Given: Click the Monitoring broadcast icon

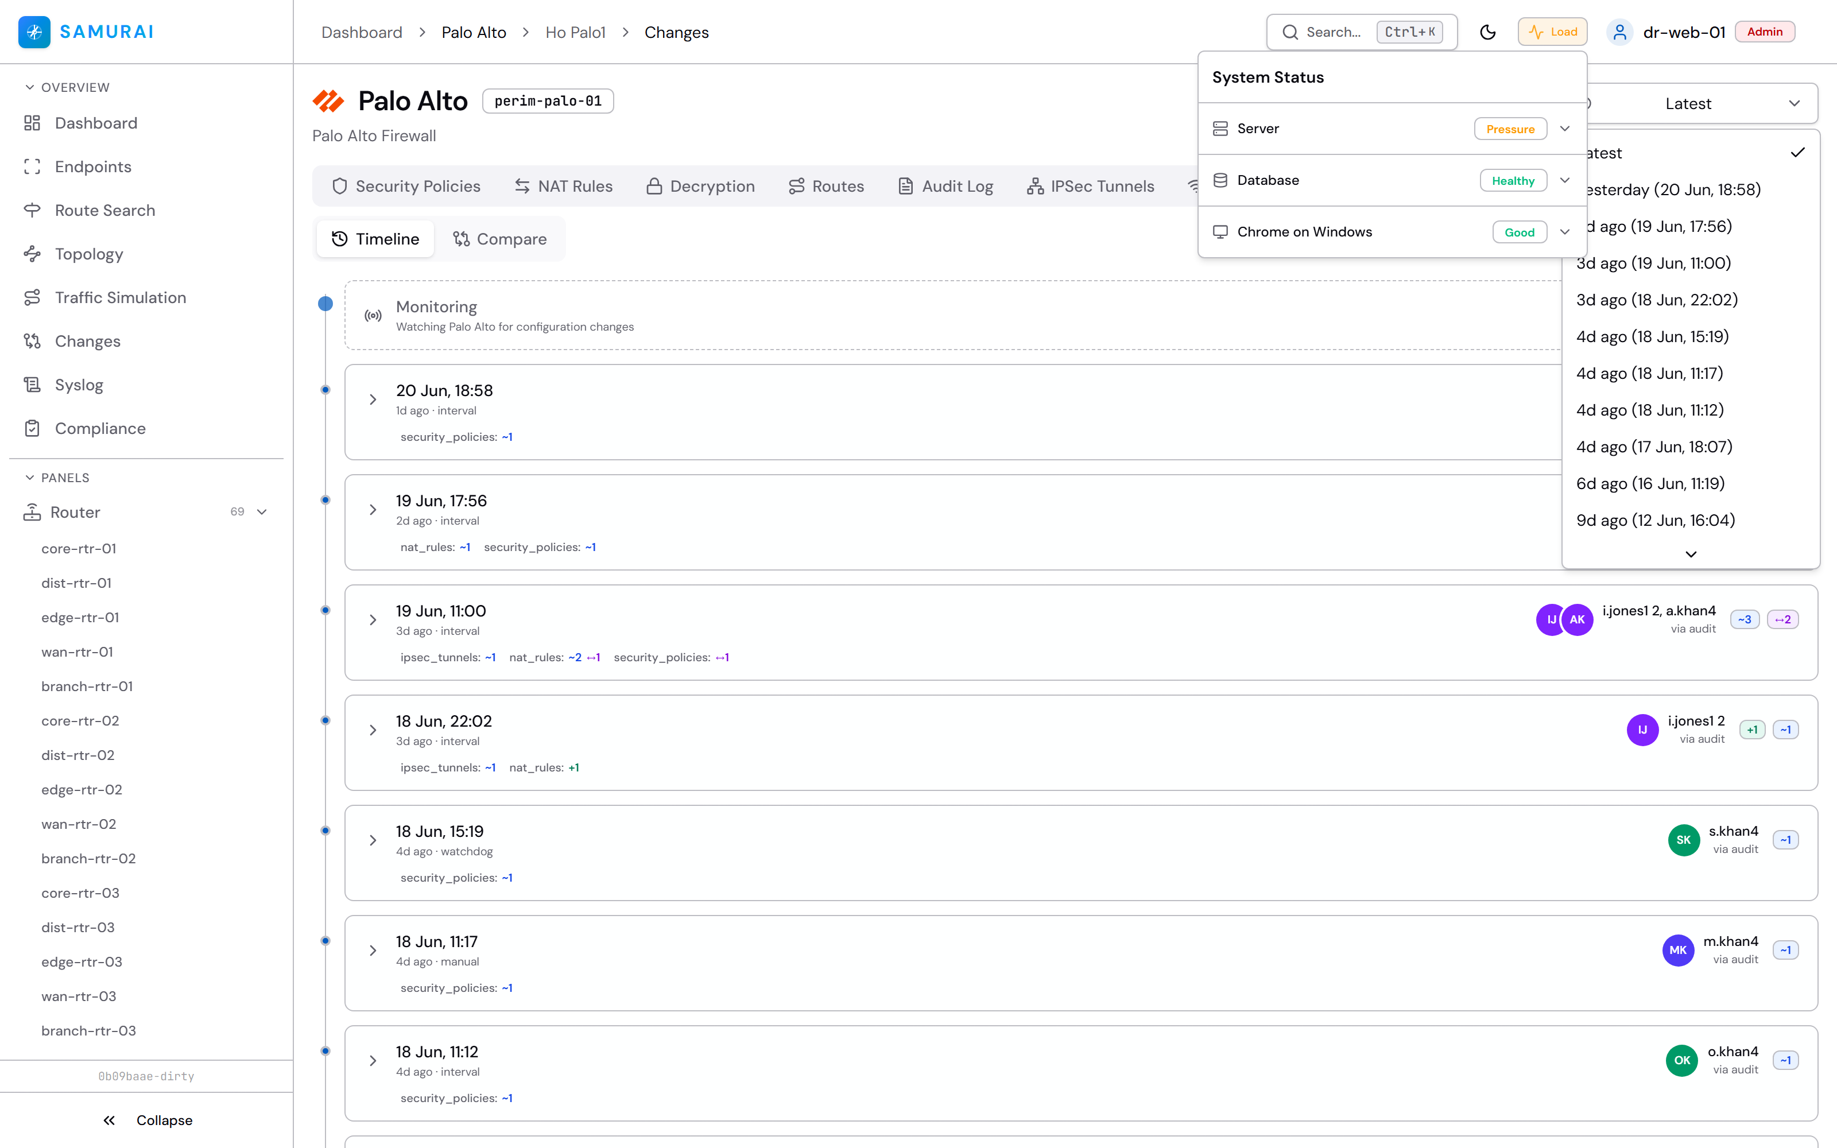Looking at the screenshot, I should coord(373,316).
